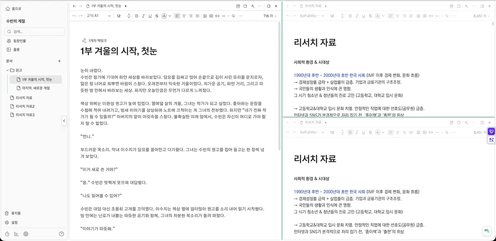Screen dimensions: 496x241
Task: Open snapshot icon in left pane header
Action: coord(238,6)
